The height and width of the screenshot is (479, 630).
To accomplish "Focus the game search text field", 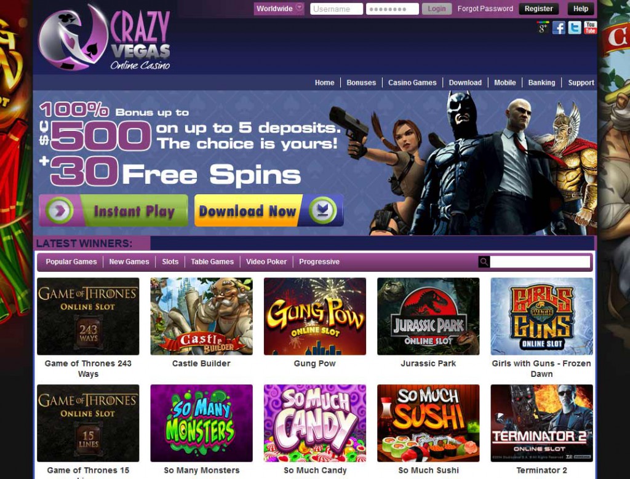I will [x=540, y=262].
